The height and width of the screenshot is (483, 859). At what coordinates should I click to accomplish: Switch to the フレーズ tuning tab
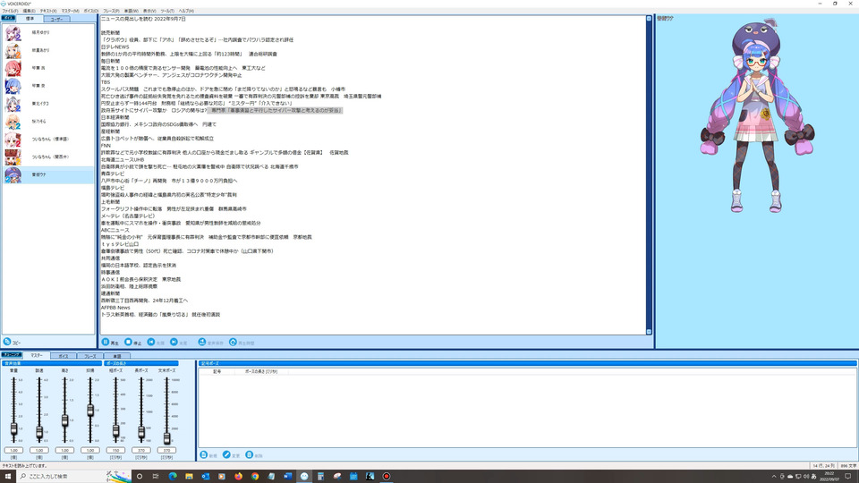(x=89, y=356)
